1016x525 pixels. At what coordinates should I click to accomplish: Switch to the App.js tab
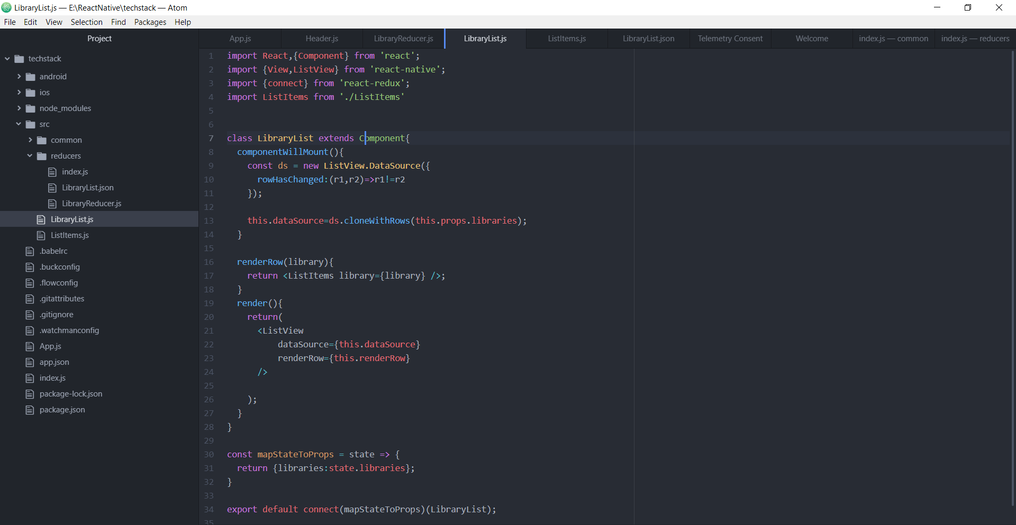point(240,39)
